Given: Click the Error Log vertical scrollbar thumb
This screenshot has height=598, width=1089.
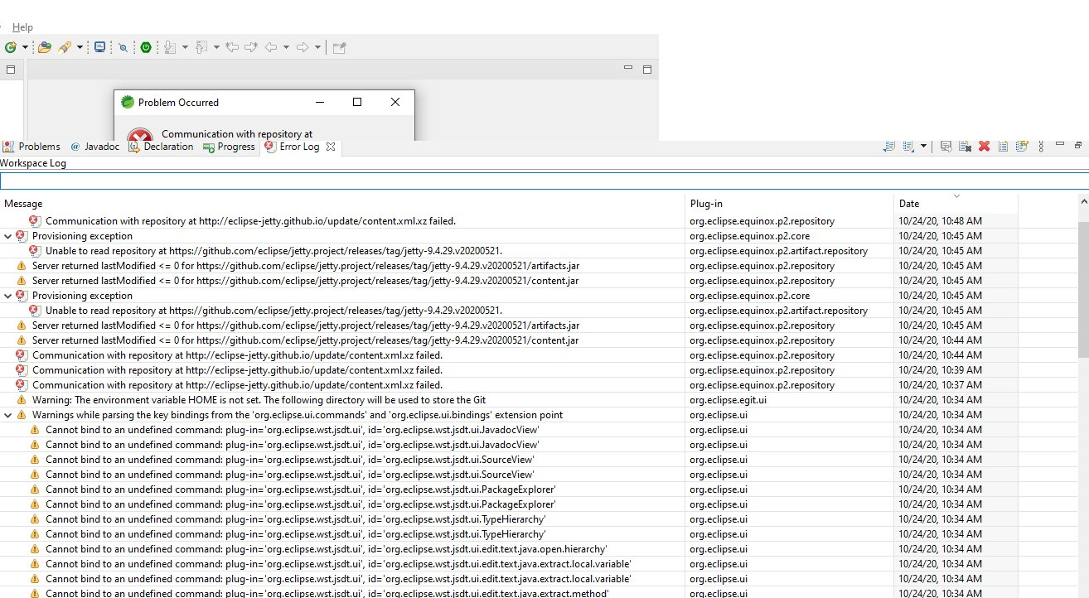Looking at the screenshot, I should pos(1083,290).
